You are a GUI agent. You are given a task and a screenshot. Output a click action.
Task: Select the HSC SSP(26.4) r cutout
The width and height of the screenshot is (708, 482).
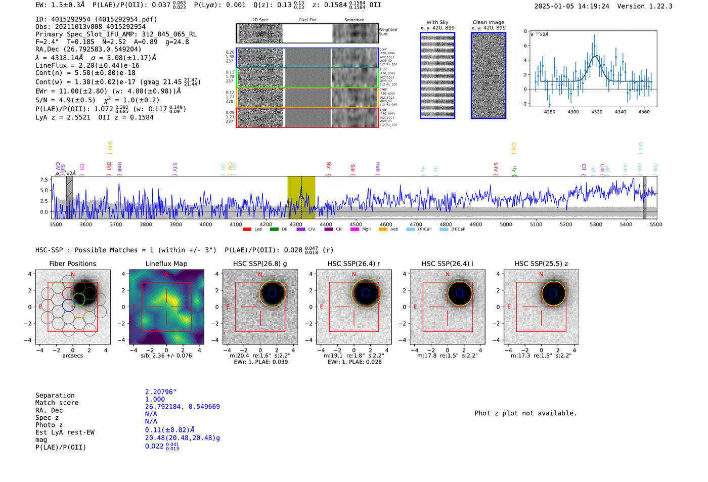pos(354,307)
